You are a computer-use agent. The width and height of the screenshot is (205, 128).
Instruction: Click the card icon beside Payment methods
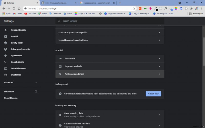60,66
